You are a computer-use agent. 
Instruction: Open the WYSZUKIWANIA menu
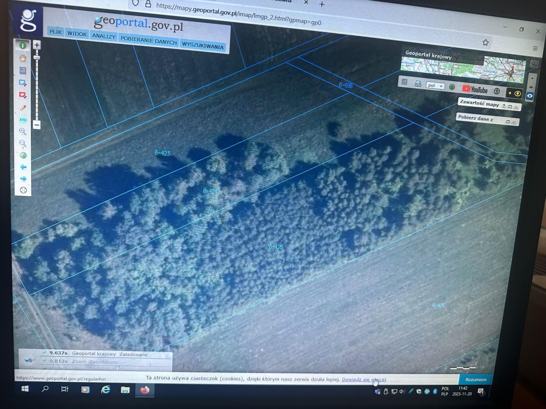pyautogui.click(x=203, y=46)
